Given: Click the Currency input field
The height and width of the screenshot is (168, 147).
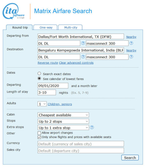Looking at the screenshot, I should click(x=81, y=144).
